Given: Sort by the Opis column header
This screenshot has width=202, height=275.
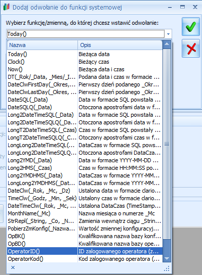Looking at the screenshot, I should pos(120,45).
